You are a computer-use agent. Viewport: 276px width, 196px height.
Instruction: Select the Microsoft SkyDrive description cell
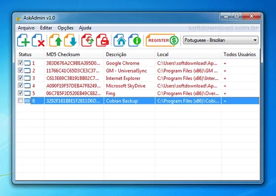pyautogui.click(x=126, y=86)
